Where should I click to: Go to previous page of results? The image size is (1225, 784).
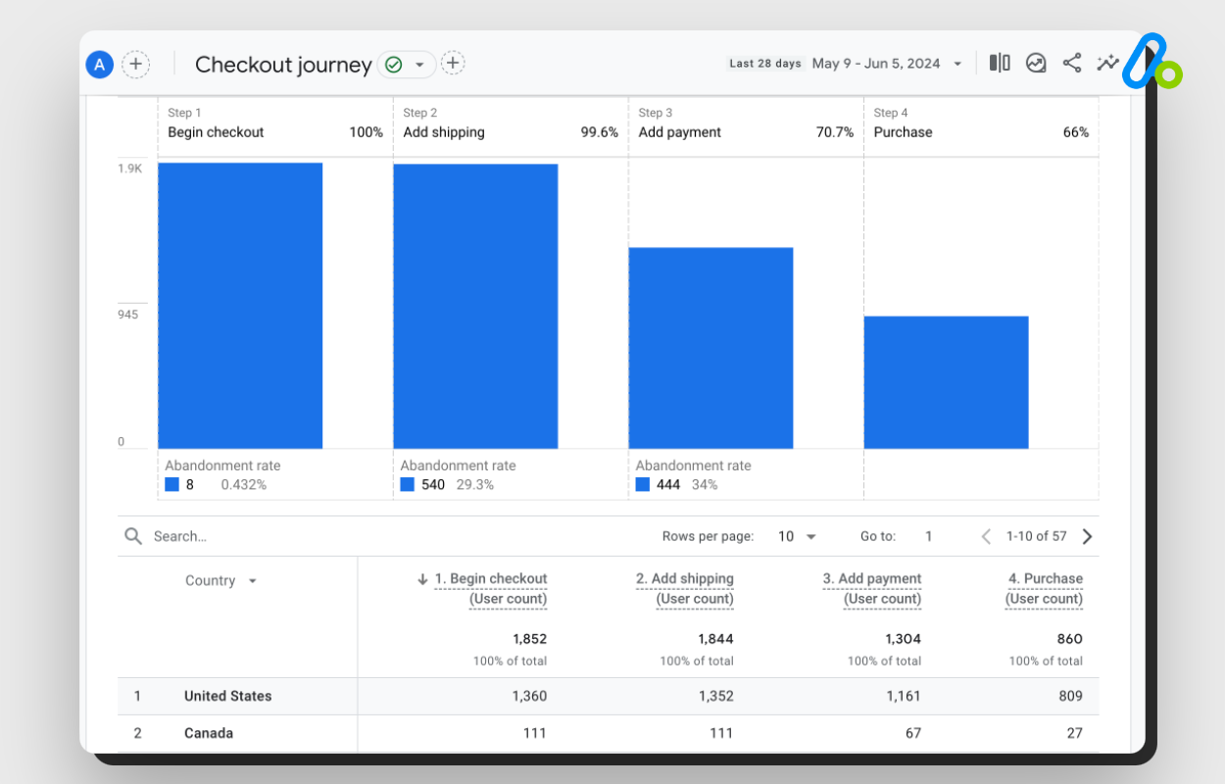point(986,536)
